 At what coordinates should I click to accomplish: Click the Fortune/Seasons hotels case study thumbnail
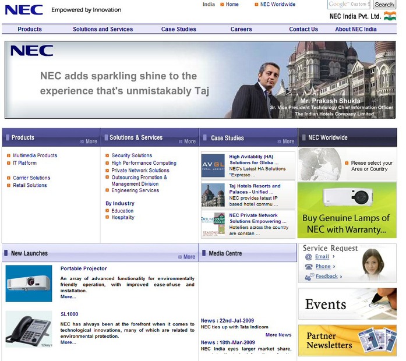coord(213,224)
